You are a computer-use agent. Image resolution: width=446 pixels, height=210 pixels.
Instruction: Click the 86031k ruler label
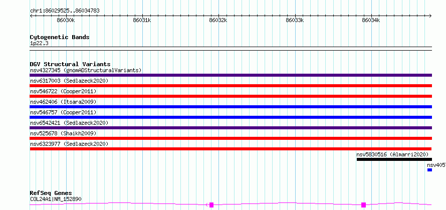point(142,20)
